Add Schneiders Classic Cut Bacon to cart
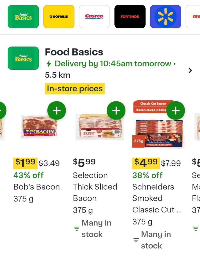Image resolution: width=200 pixels, height=258 pixels. [175, 111]
